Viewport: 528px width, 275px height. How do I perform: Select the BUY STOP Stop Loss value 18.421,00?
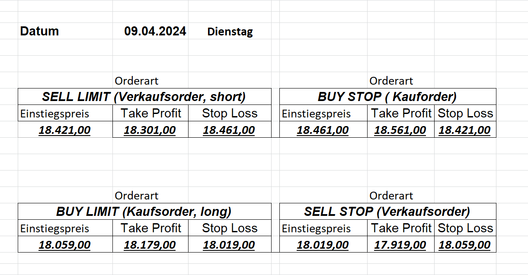pyautogui.click(x=464, y=130)
